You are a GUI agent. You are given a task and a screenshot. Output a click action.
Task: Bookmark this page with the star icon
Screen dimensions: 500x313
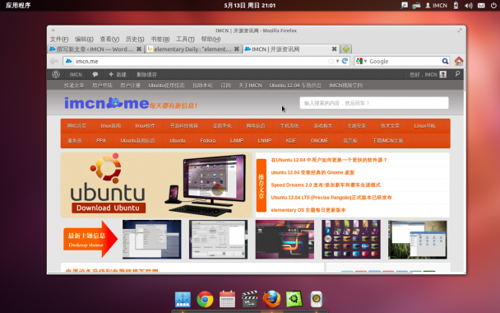pos(331,61)
